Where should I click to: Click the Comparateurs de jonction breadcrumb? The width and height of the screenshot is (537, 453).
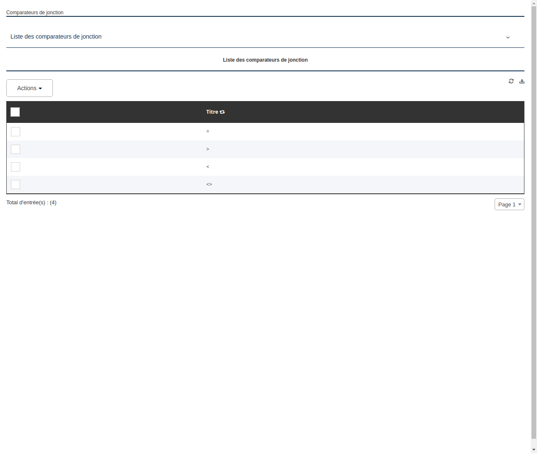35,13
